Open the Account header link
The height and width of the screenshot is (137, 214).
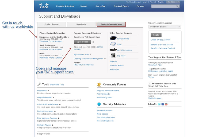[153, 2]
